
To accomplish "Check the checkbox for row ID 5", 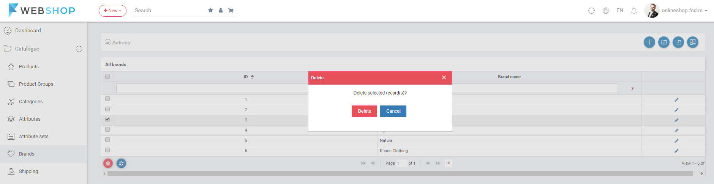I will tap(107, 140).
